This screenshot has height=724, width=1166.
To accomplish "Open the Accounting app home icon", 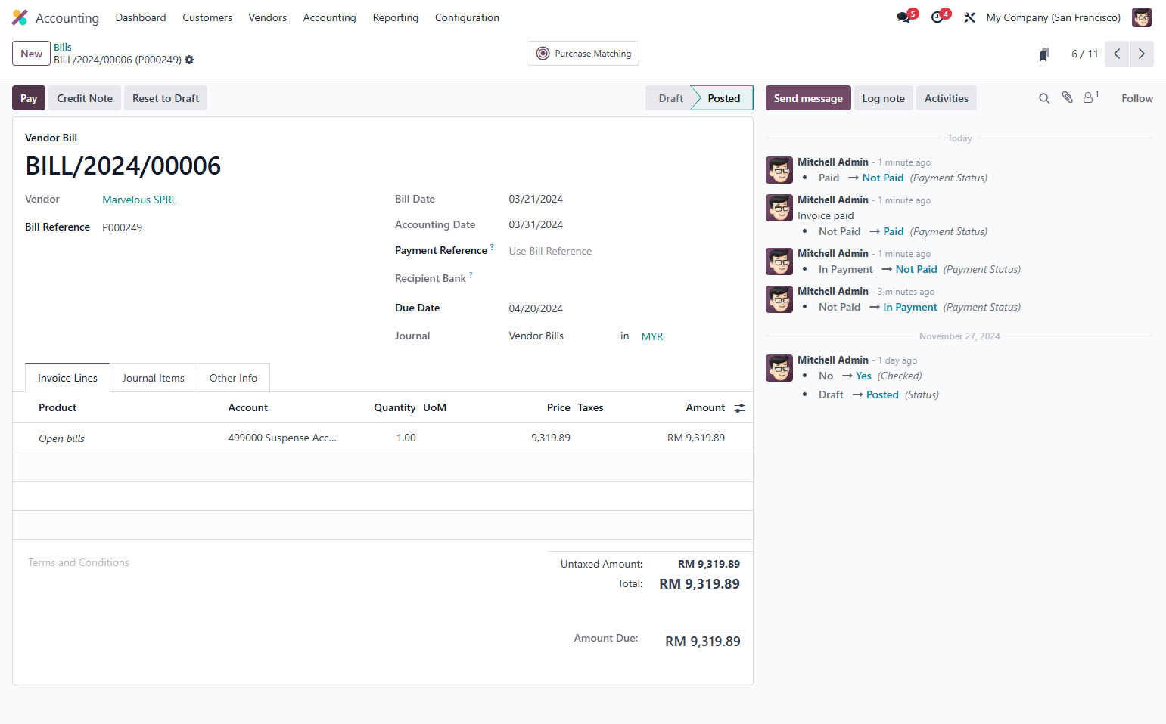I will 20,17.
